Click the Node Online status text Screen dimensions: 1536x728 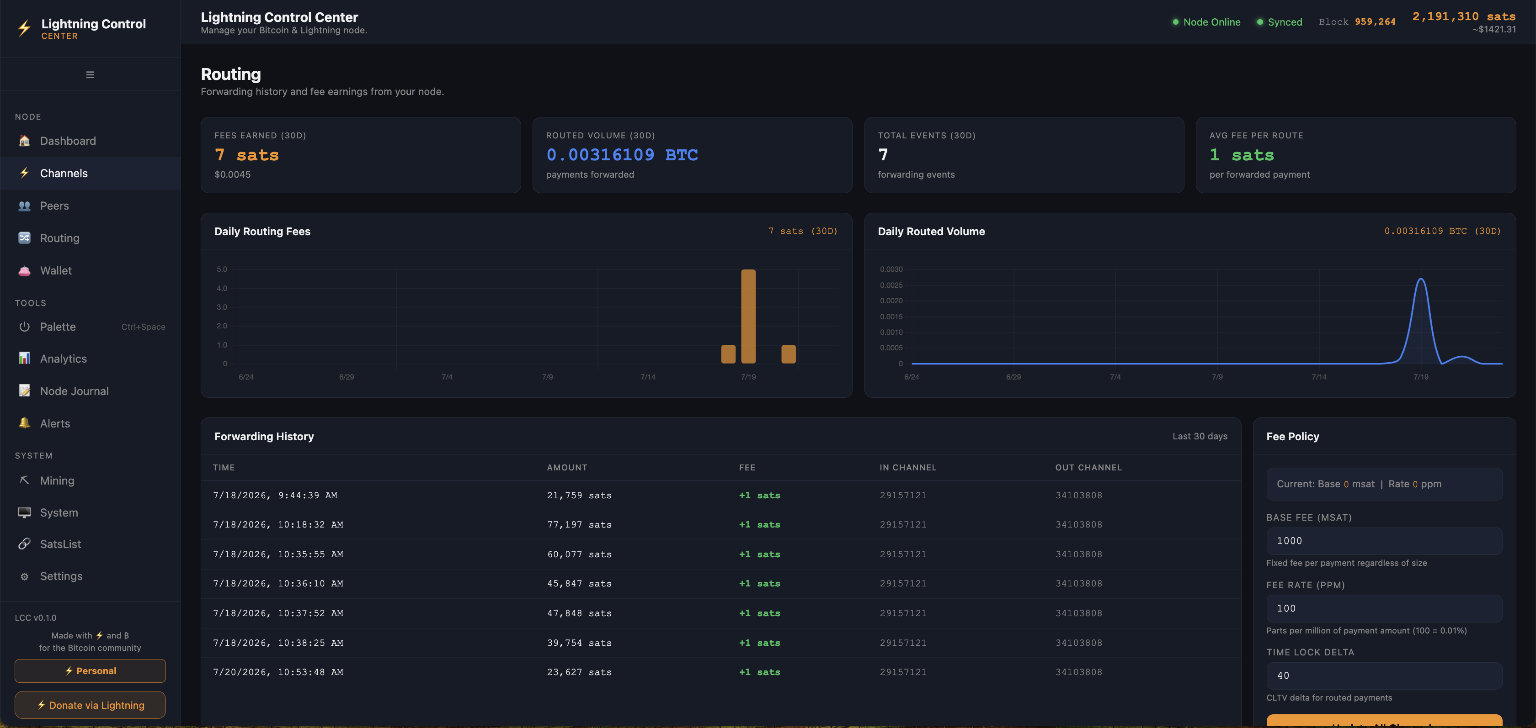point(1211,22)
